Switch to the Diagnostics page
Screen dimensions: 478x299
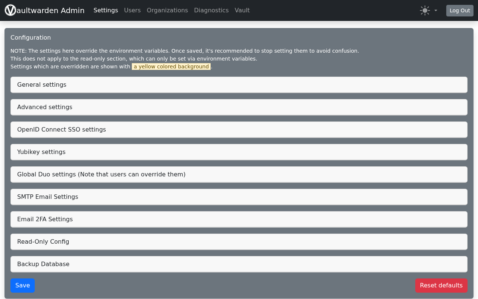[x=211, y=10]
